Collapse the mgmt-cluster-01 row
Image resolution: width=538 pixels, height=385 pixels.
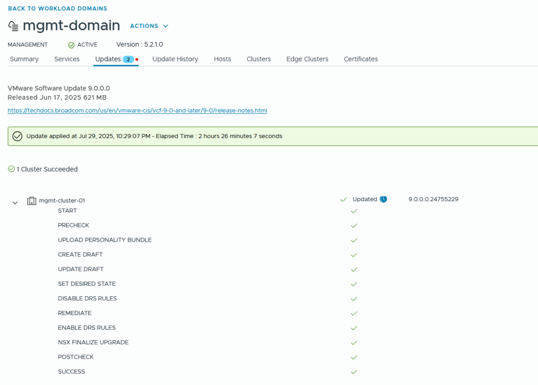[15, 202]
